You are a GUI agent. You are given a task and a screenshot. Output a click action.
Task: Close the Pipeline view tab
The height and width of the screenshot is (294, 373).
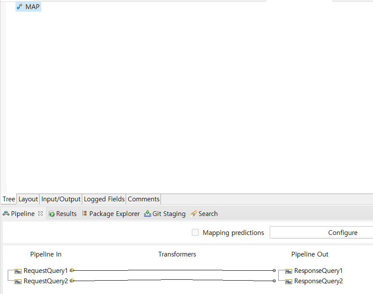[40, 213]
